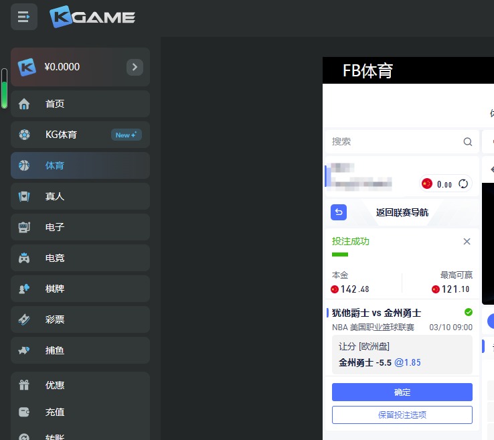Click the 搜索 search input field

pyautogui.click(x=402, y=141)
